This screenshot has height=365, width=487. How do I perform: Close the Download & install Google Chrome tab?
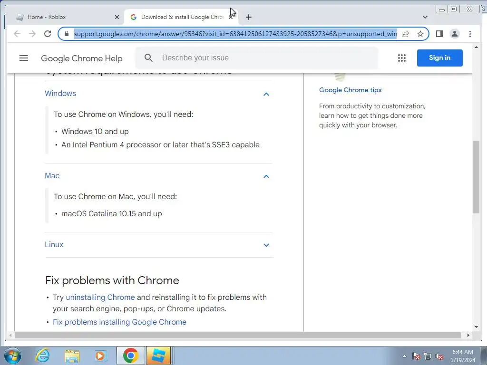(231, 17)
